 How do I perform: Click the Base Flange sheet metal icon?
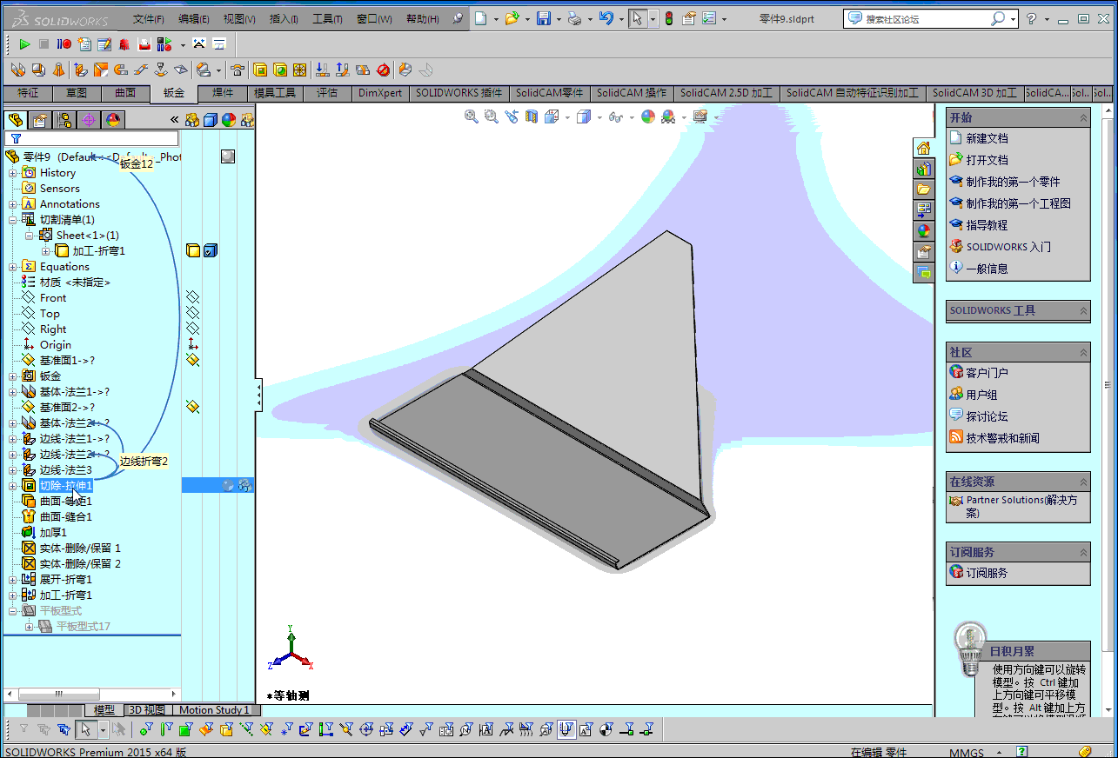[17, 70]
